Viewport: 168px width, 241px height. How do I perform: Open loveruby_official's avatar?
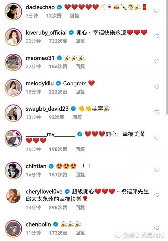[13, 37]
